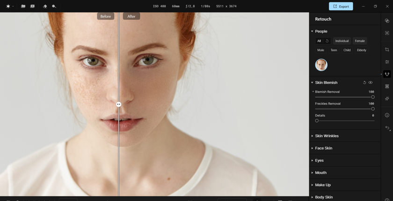This screenshot has height=201, width=393.
Task: Toggle Skin Blemish visibility eye icon
Action: coord(371,83)
